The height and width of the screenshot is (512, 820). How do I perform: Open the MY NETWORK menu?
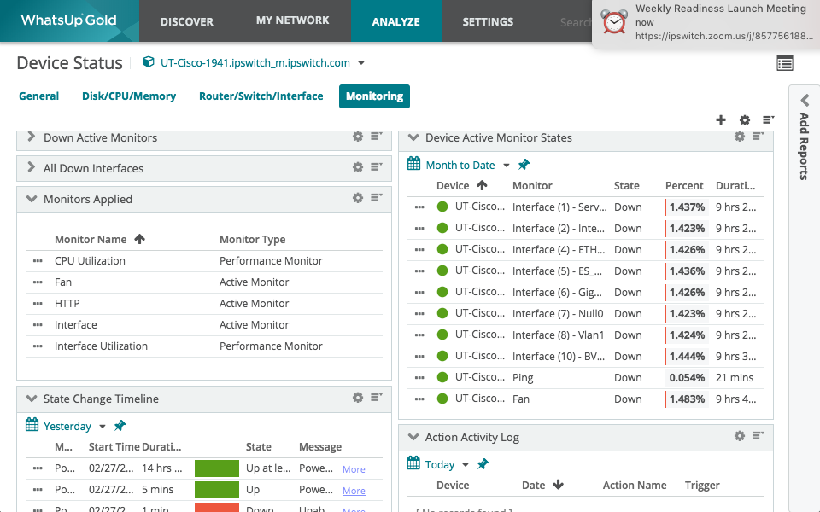292,20
